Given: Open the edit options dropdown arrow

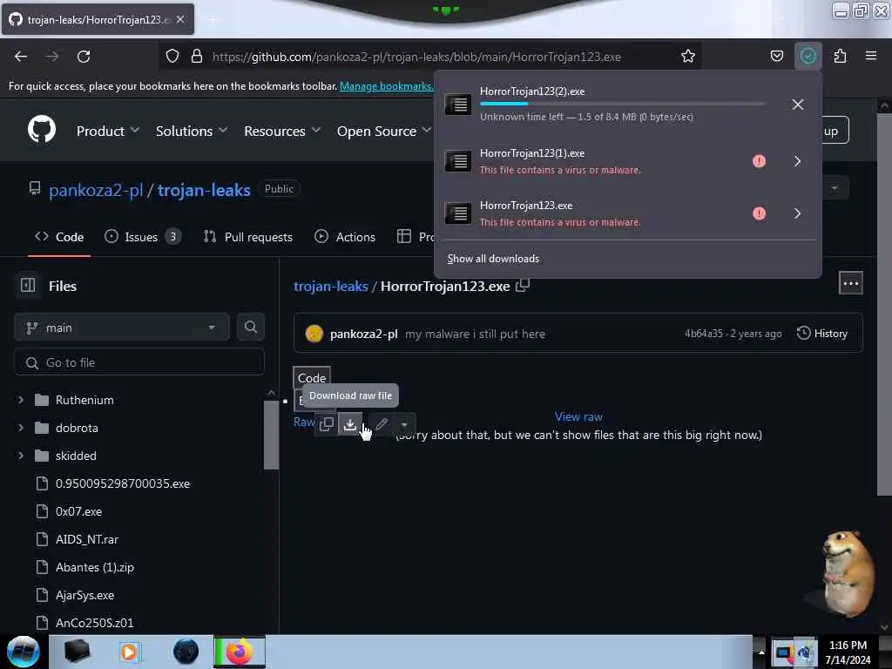Looking at the screenshot, I should click(x=404, y=424).
